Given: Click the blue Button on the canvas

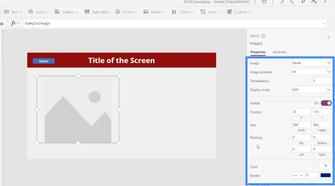Looking at the screenshot, I should tap(44, 61).
